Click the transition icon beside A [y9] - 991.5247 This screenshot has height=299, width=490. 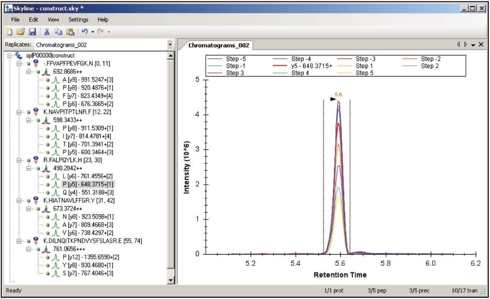pos(56,80)
